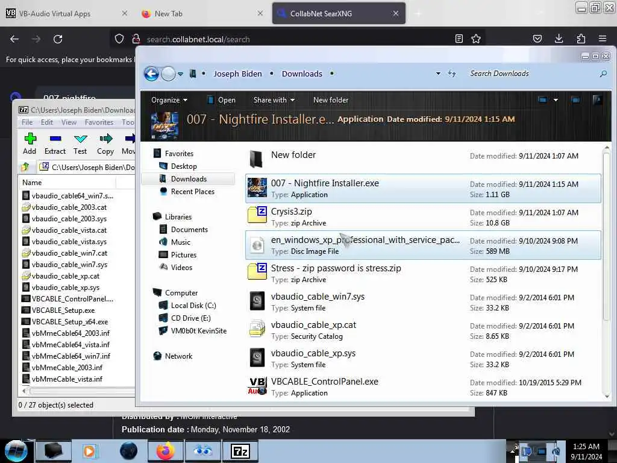
Task: Open the Firefox hamburger menu
Action: [x=602, y=39]
